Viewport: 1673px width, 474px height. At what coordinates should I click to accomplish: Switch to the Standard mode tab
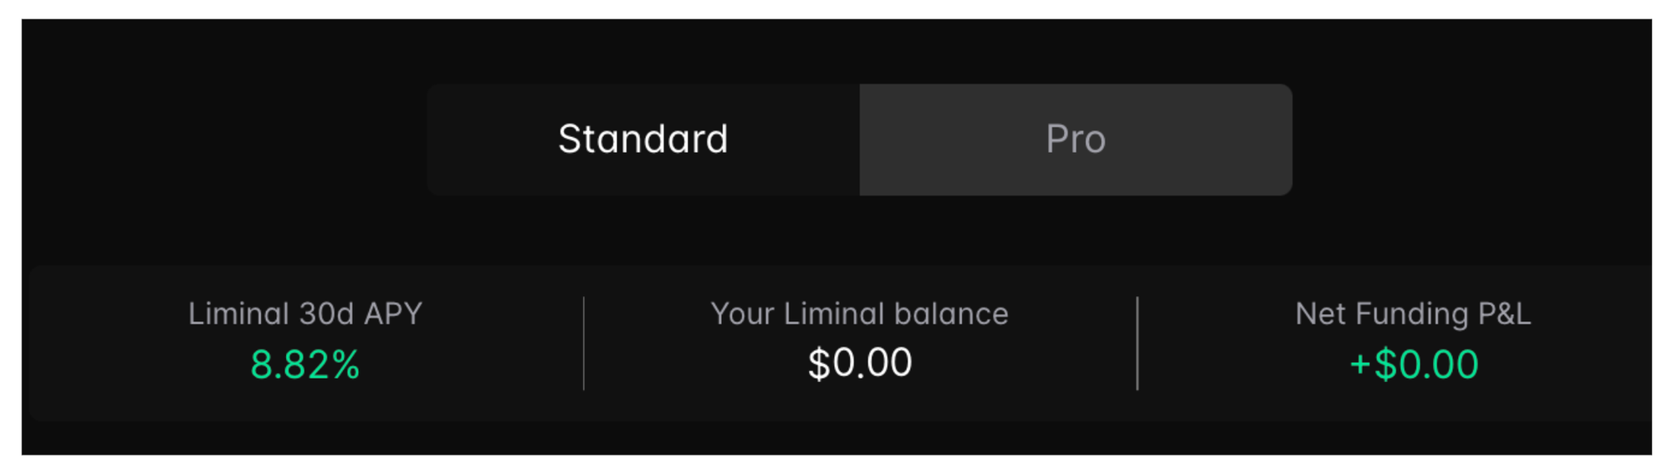click(642, 139)
